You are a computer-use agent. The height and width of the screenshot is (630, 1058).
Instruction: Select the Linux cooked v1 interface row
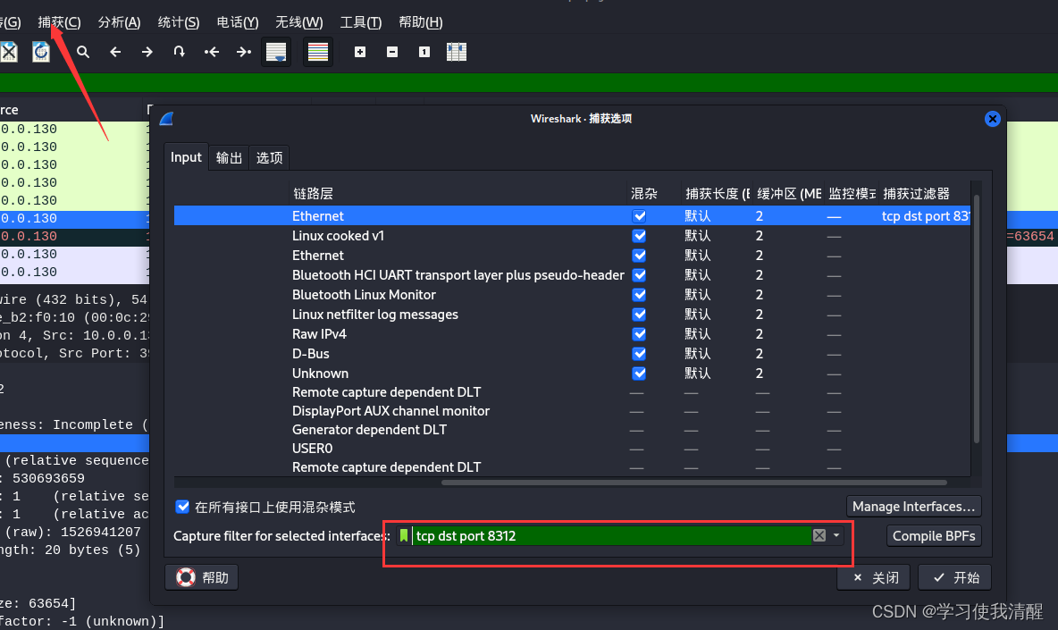572,235
